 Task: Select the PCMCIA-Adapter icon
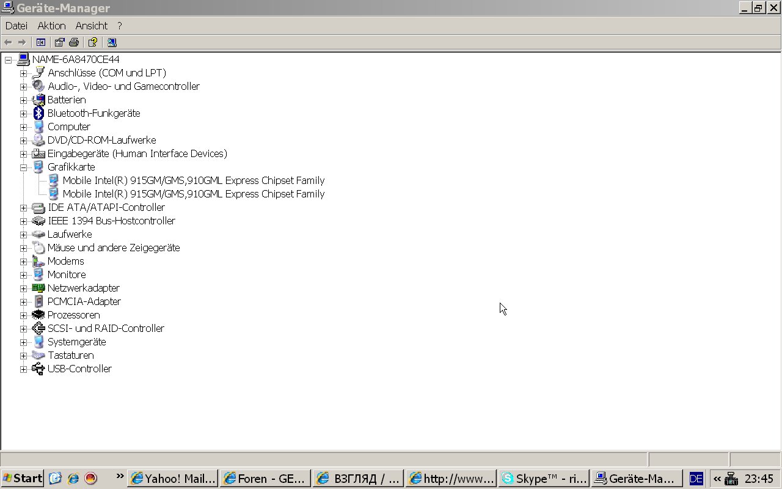pos(38,301)
